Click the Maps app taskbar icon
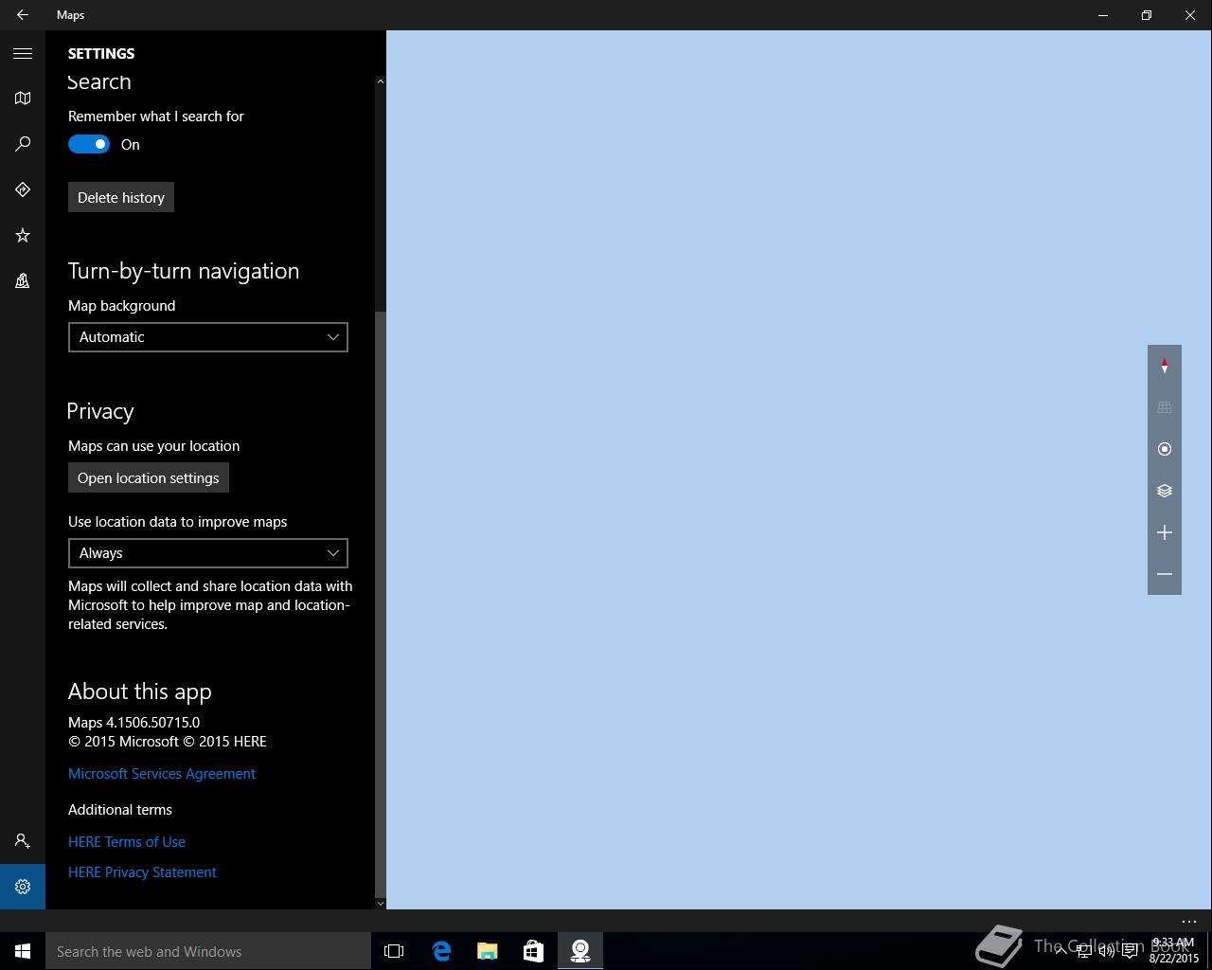1212x970 pixels. pyautogui.click(x=580, y=951)
